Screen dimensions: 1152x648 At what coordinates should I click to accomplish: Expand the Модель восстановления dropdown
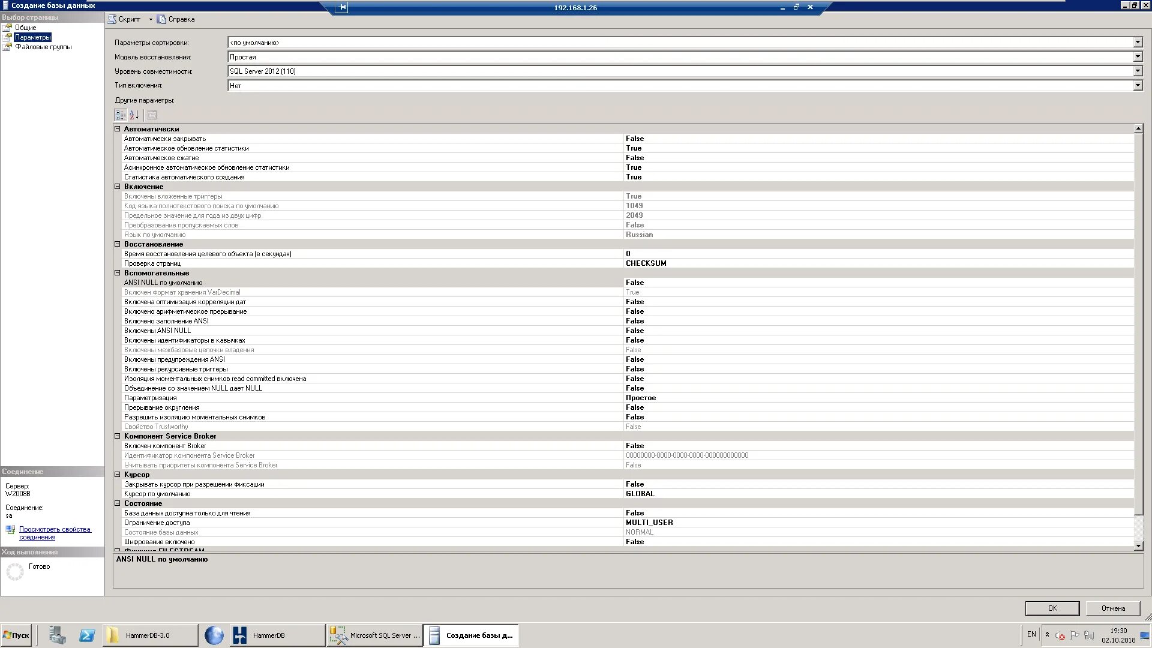1137,57
